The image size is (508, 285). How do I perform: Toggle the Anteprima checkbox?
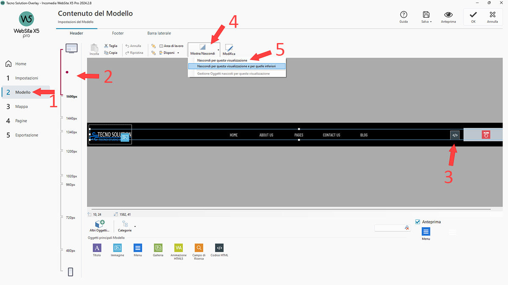(x=418, y=222)
